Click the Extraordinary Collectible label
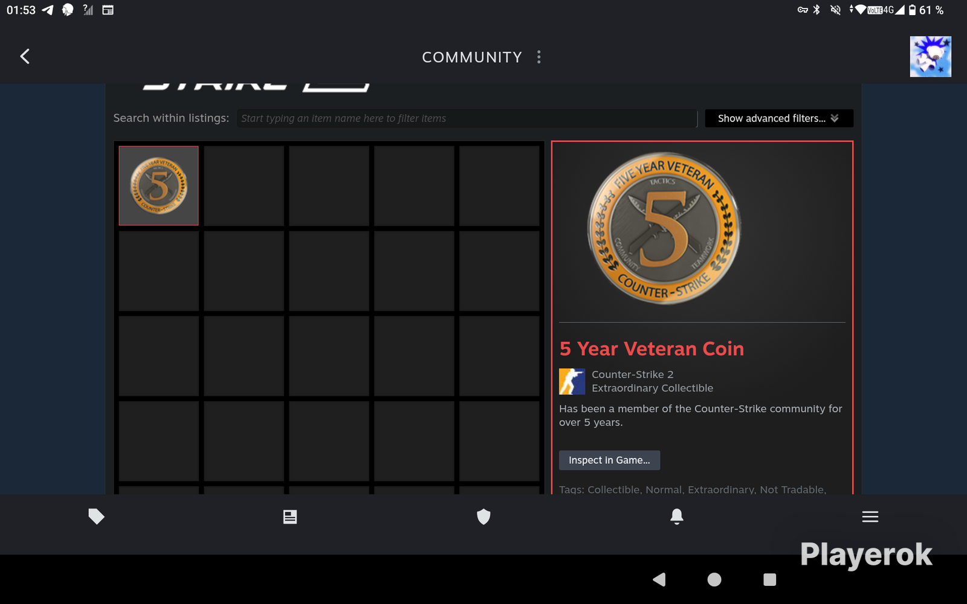The width and height of the screenshot is (967, 604). (x=652, y=388)
